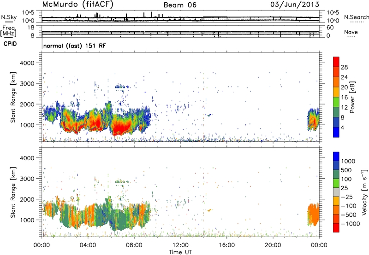Click the "McMurdo (fitACF)" plot title
This screenshot has width=369, height=255.
[x=77, y=5]
